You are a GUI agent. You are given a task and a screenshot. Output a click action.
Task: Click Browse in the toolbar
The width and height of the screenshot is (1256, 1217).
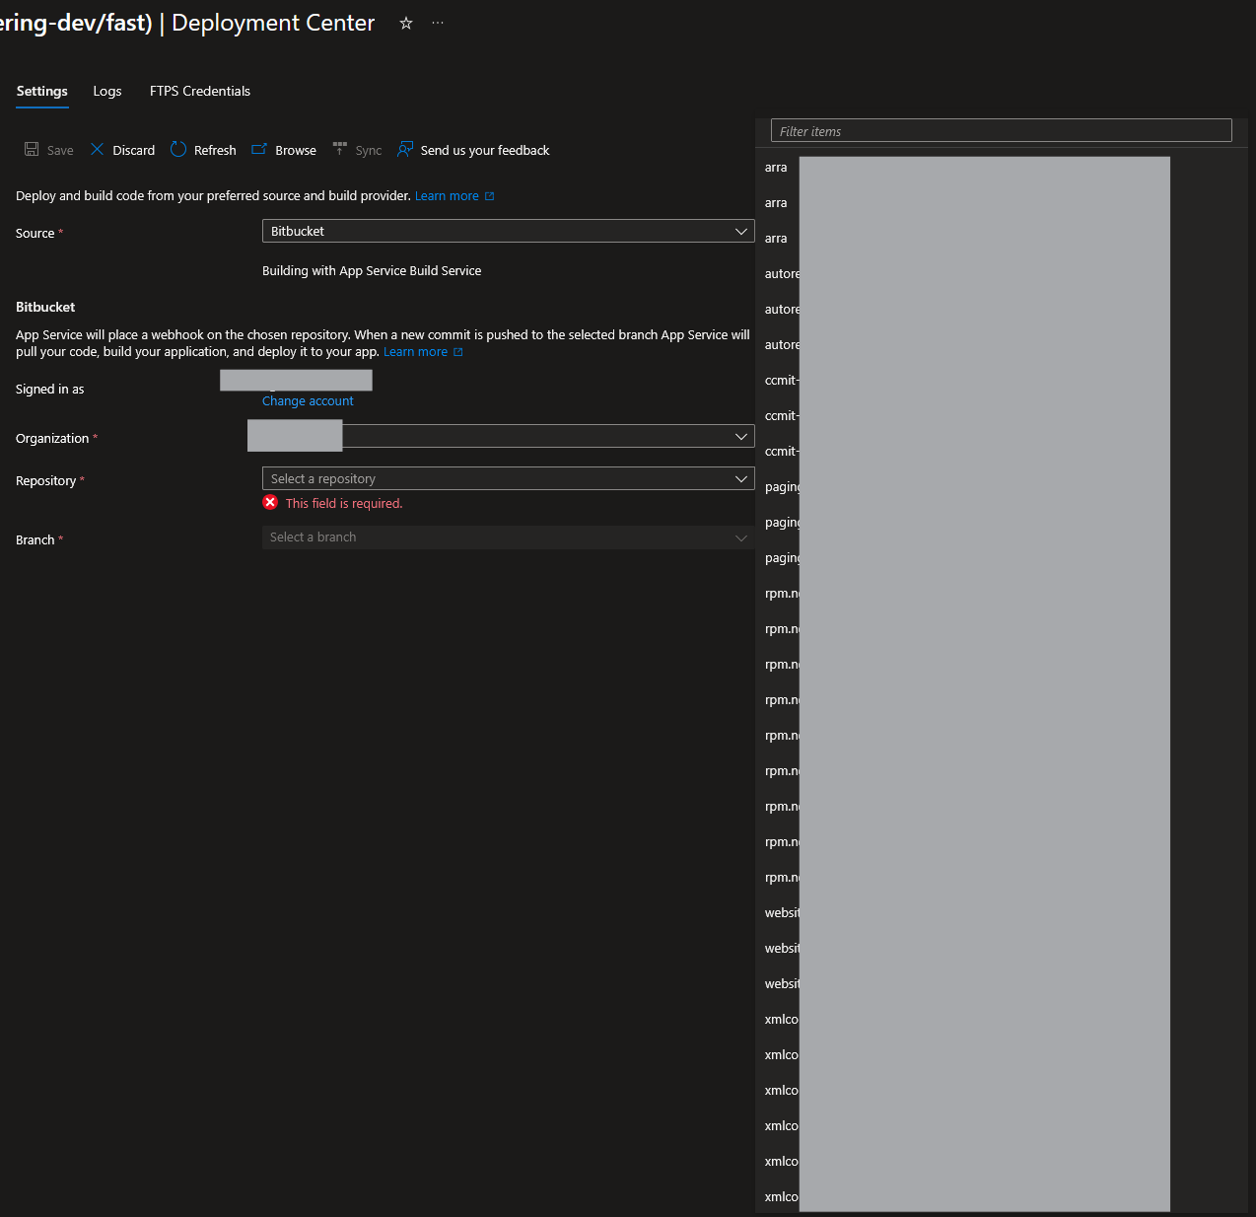[284, 150]
